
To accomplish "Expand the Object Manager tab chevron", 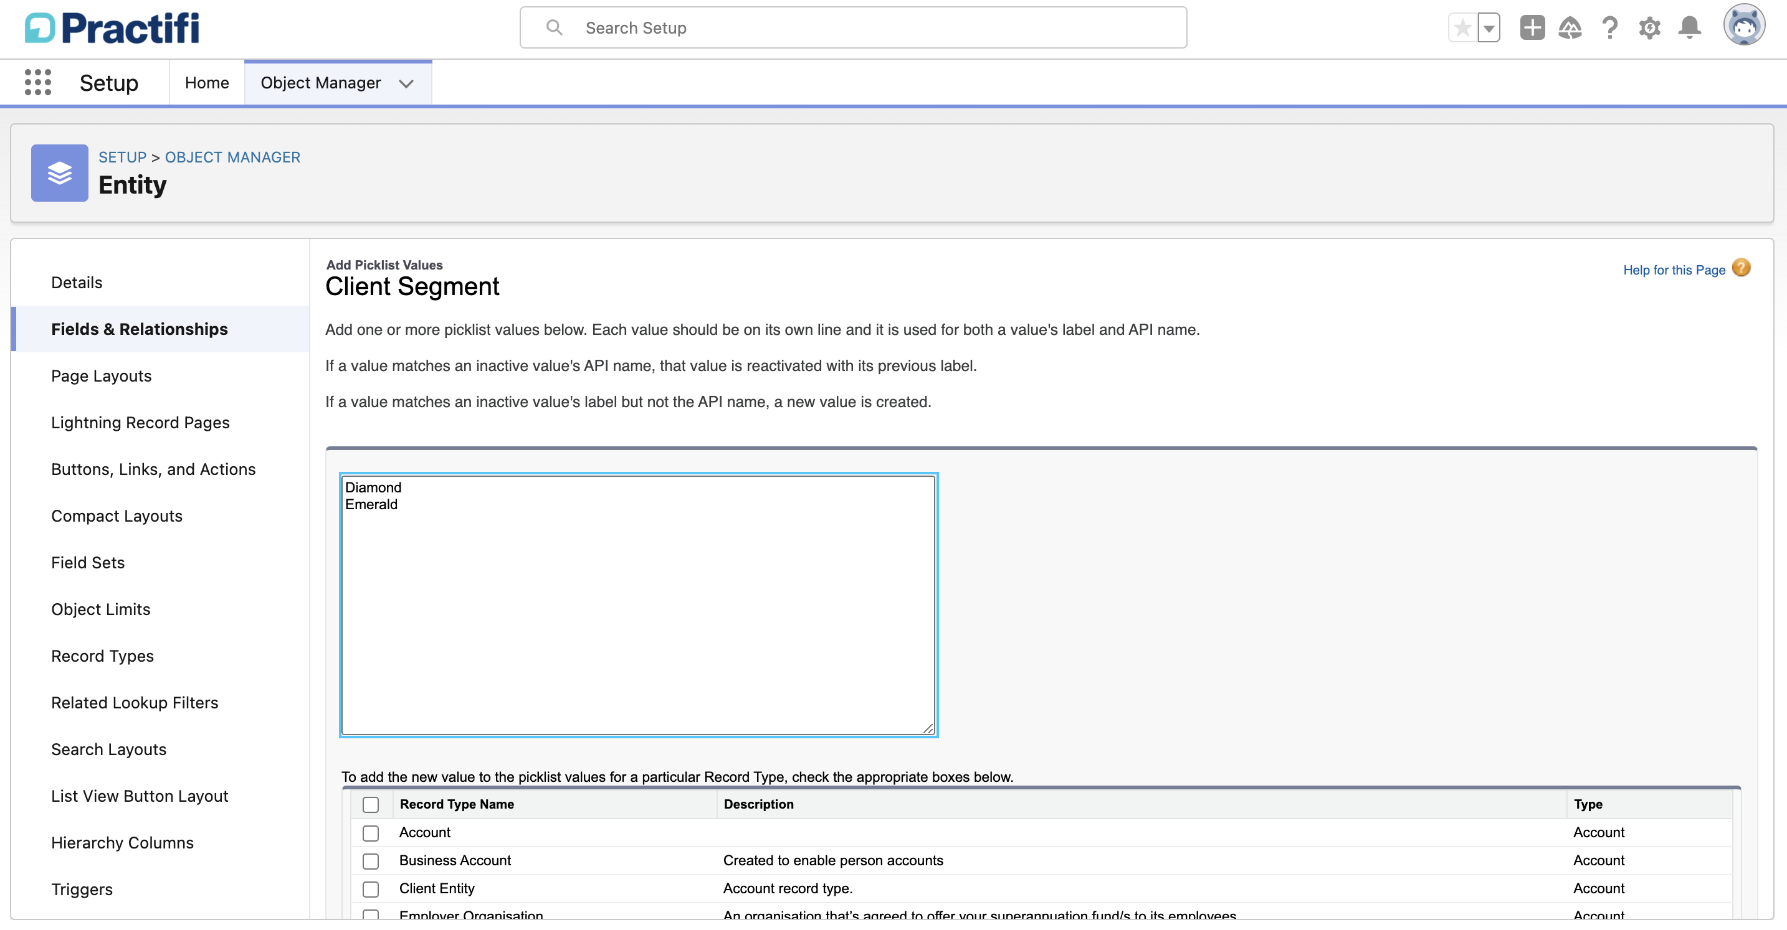I will point(406,83).
